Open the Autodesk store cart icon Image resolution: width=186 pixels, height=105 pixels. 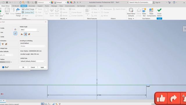[x=169, y=2]
